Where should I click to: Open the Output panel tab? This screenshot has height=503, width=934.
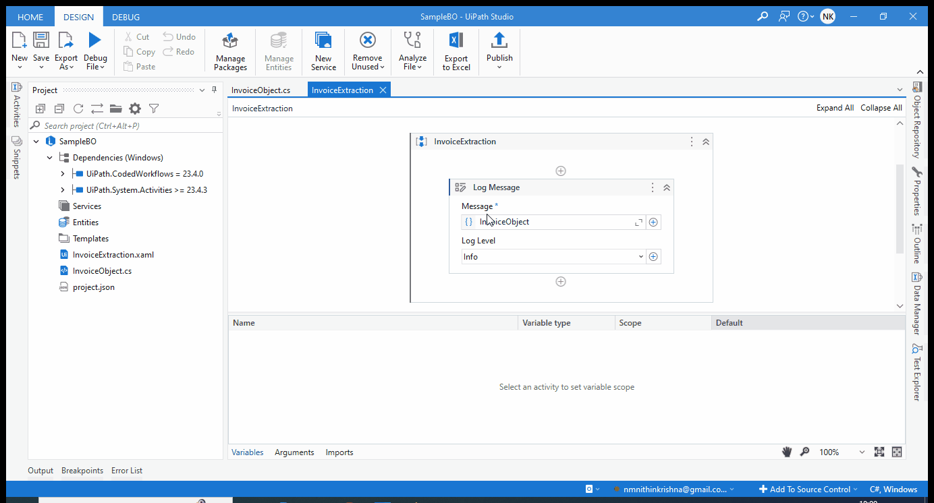(40, 471)
